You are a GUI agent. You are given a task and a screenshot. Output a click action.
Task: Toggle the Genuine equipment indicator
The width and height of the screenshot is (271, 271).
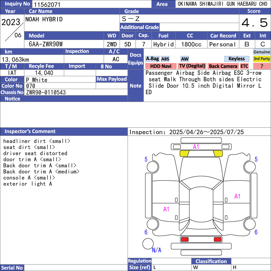262,52
